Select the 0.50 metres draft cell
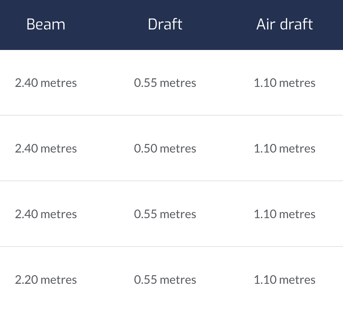The image size is (343, 311). click(165, 148)
